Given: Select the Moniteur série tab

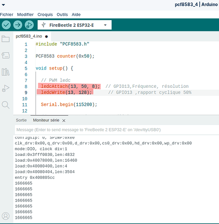Looking at the screenshot, I should [46, 120].
